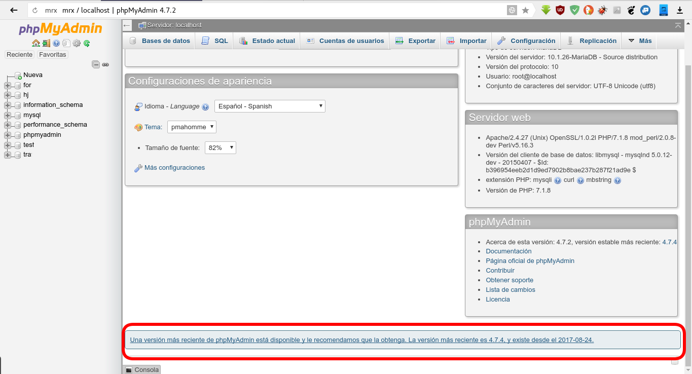692x374 pixels.
Task: Bookmark page with the star icon
Action: coord(526,10)
